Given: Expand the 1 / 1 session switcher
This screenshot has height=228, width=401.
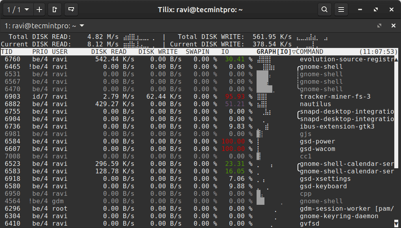Looking at the screenshot, I should click(x=18, y=9).
